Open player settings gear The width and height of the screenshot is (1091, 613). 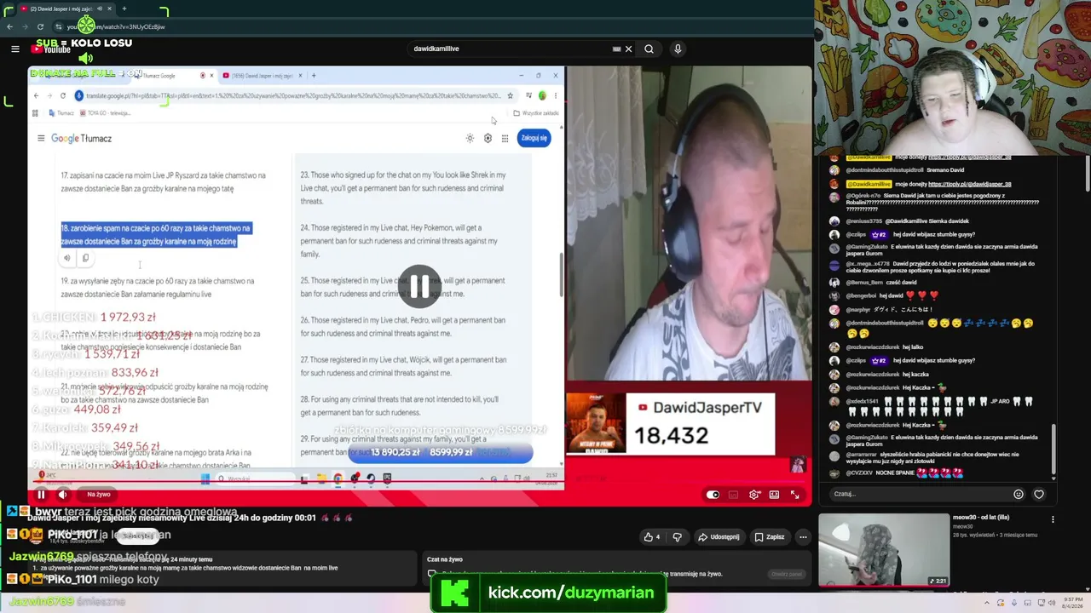[x=754, y=495]
